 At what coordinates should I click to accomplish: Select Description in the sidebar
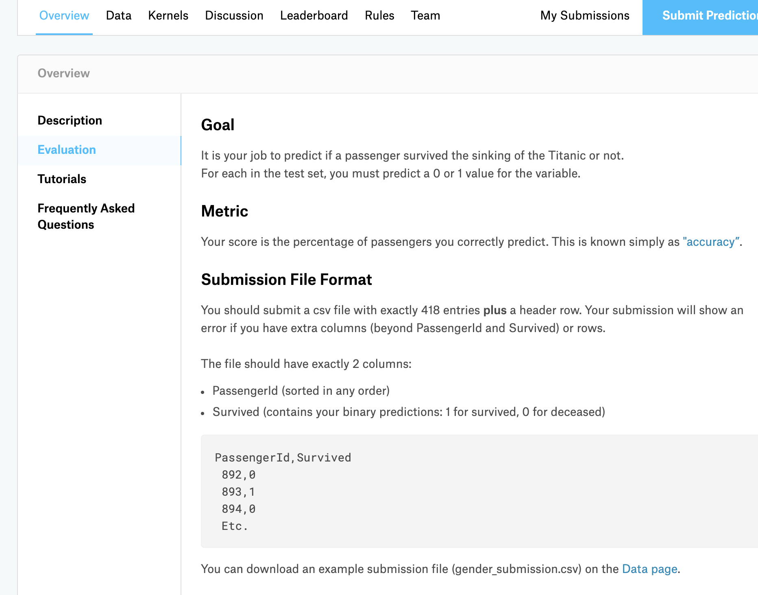(70, 120)
